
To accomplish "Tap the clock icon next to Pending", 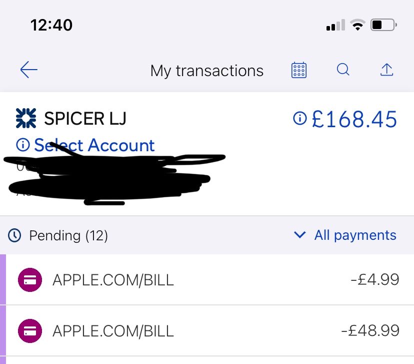I will coord(15,235).
